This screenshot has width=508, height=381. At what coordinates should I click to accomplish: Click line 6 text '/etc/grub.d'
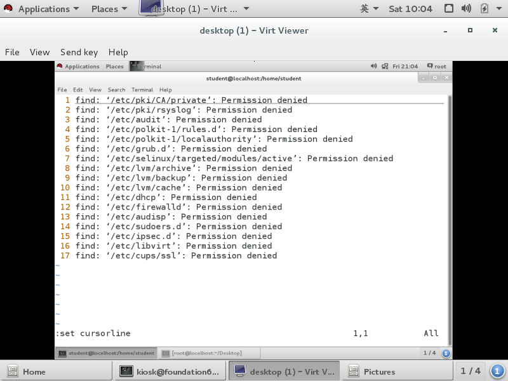(x=138, y=149)
